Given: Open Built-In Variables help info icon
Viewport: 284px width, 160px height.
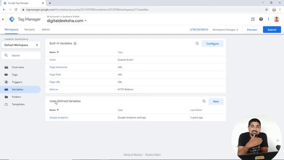Looking at the screenshot, I should pos(75,44).
